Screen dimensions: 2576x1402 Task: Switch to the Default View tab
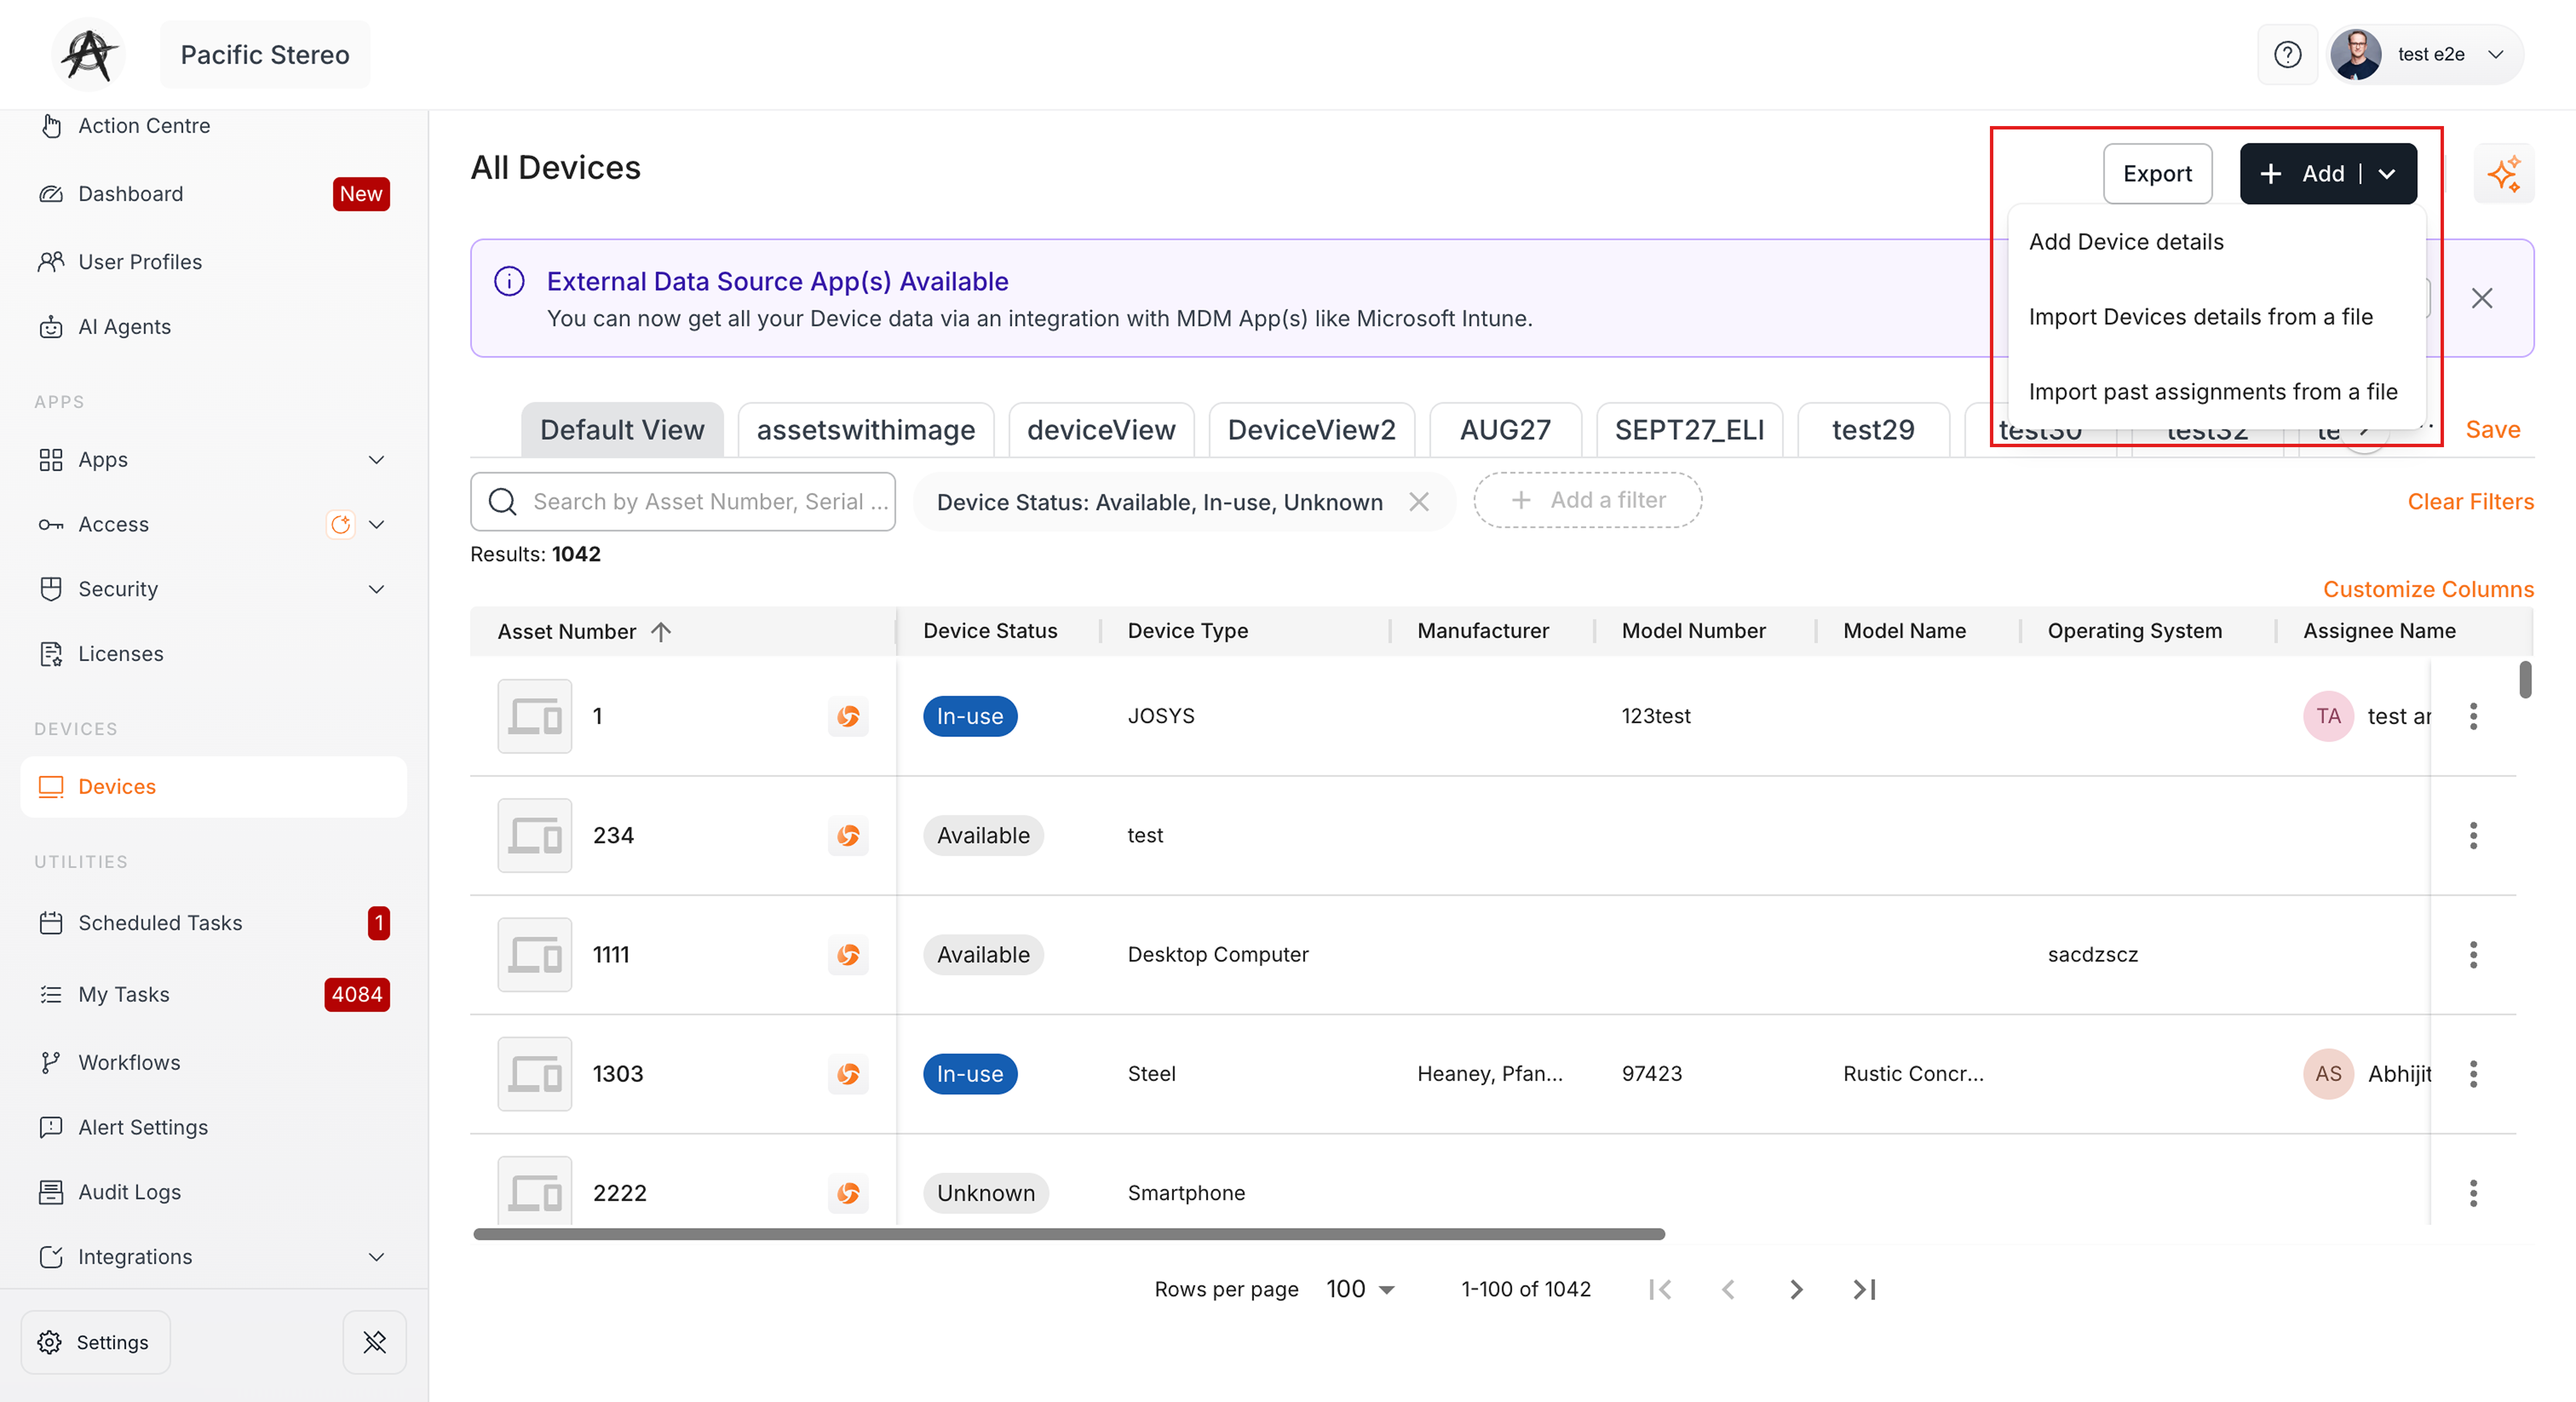pos(622,430)
